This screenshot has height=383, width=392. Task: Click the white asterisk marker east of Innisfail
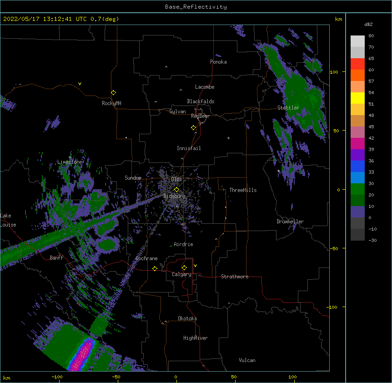[x=228, y=138]
